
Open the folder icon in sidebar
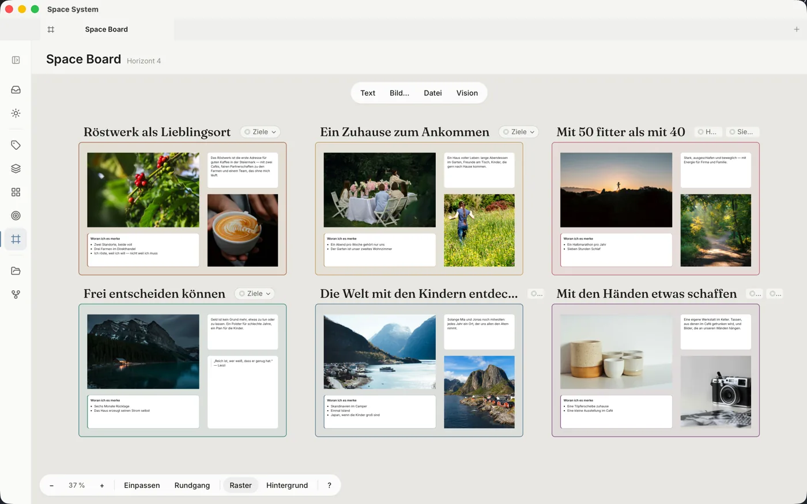click(16, 271)
